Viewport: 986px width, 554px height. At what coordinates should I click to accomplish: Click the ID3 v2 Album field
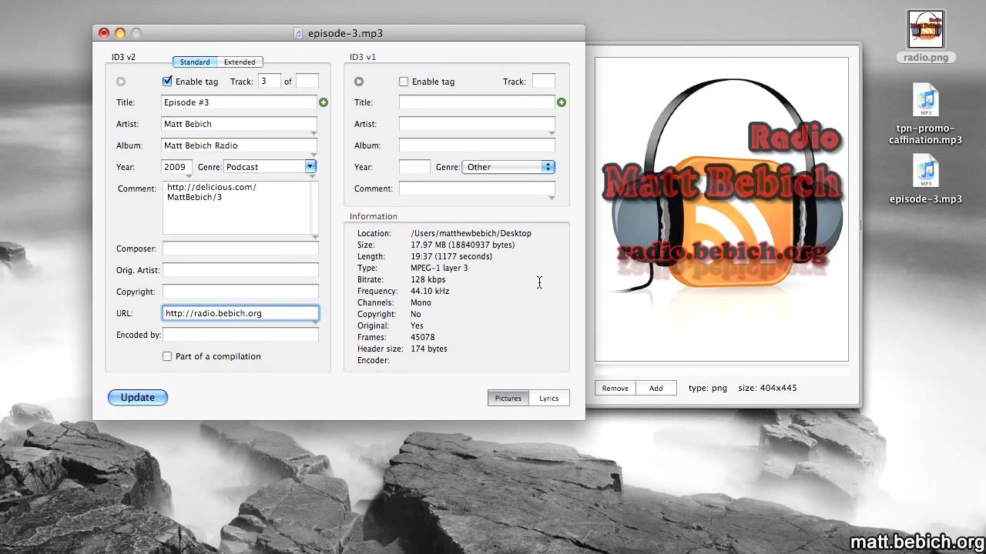[x=239, y=145]
